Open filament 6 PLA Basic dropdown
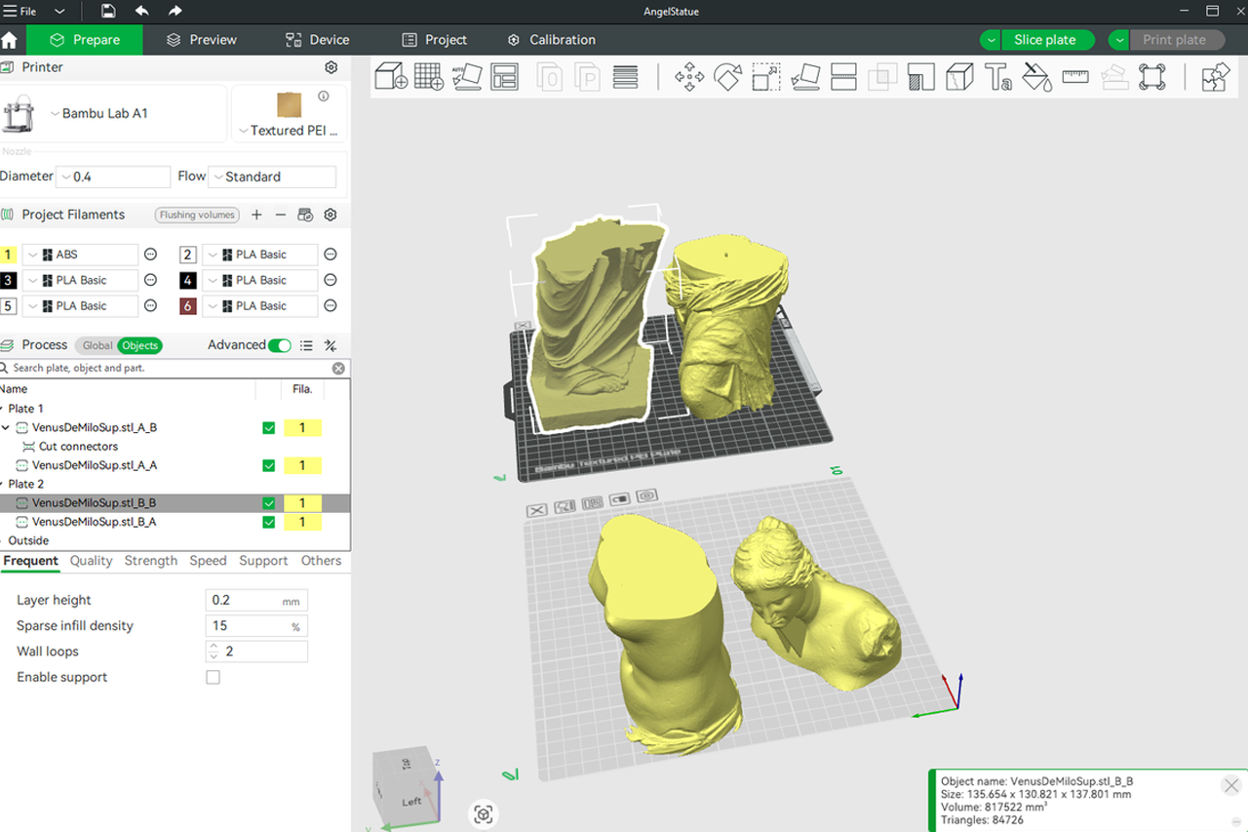 (x=259, y=306)
